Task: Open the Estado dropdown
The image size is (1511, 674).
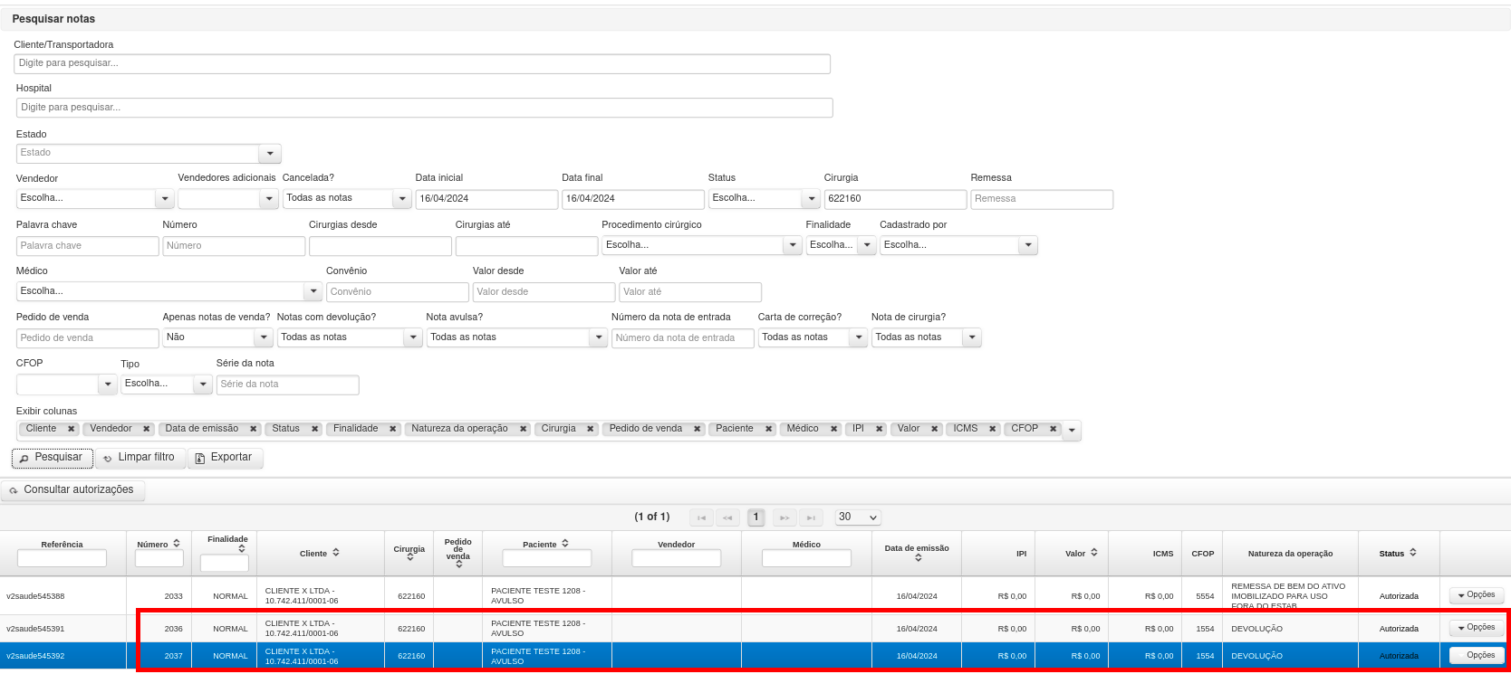Action: pyautogui.click(x=270, y=154)
